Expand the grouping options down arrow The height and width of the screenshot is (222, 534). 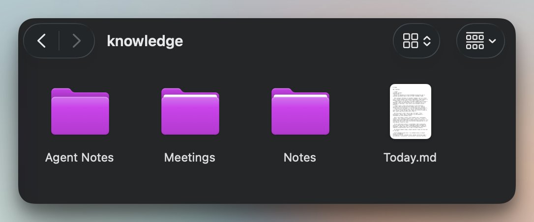coord(492,41)
